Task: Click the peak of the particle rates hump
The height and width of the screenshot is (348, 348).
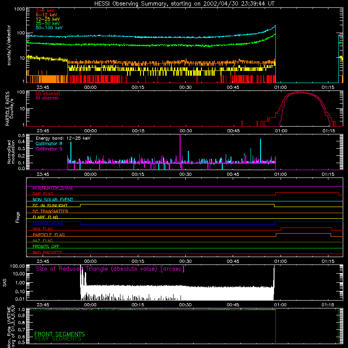Action: [300, 92]
